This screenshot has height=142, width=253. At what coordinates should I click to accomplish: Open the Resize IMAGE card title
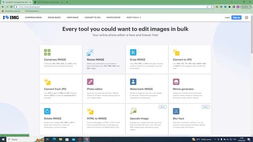(x=96, y=60)
